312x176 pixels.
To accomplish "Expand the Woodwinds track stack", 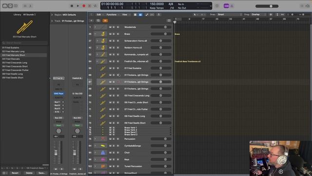I will [x=95, y=27].
